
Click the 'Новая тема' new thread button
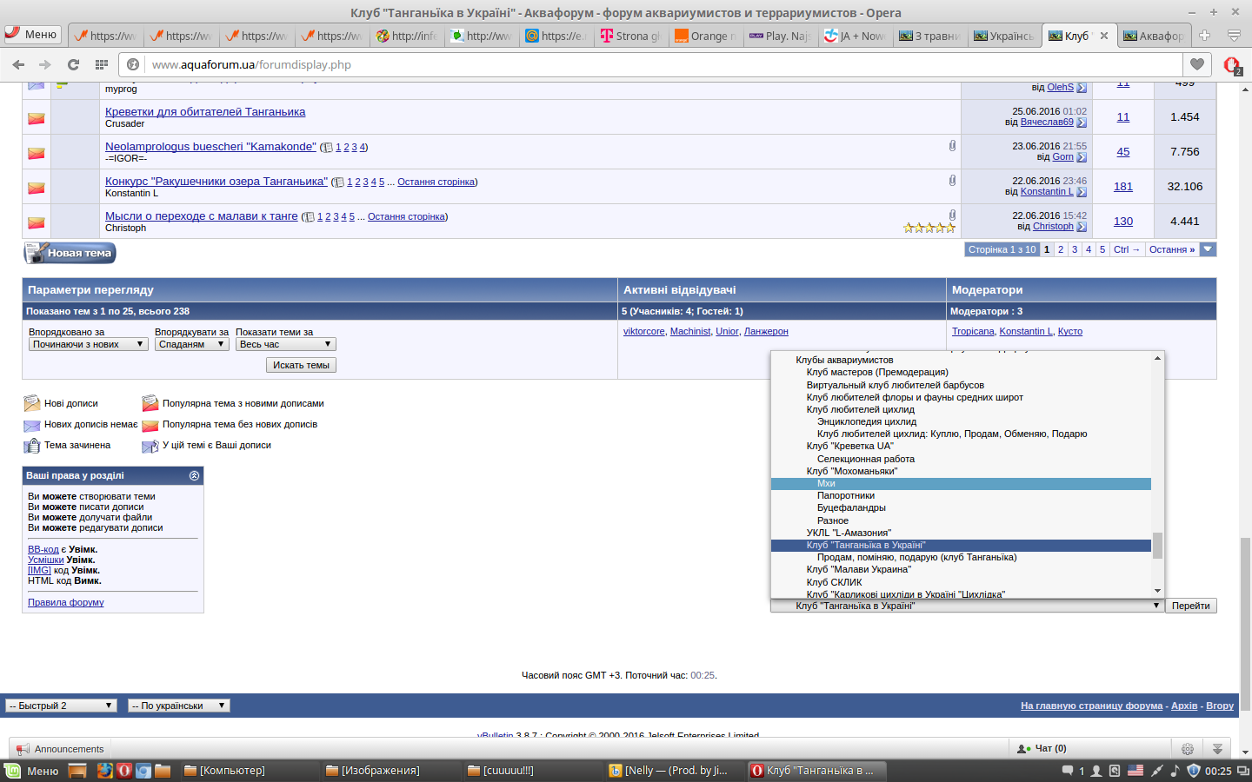point(70,253)
